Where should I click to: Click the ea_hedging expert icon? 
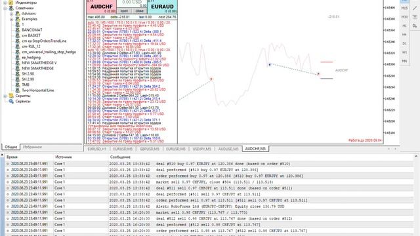click(18, 57)
